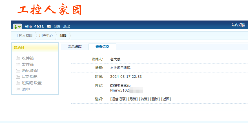Click the 工控人家园 site logo

click(50, 10)
